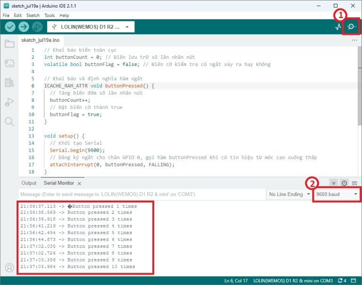Open the Sketch menu

point(33,16)
